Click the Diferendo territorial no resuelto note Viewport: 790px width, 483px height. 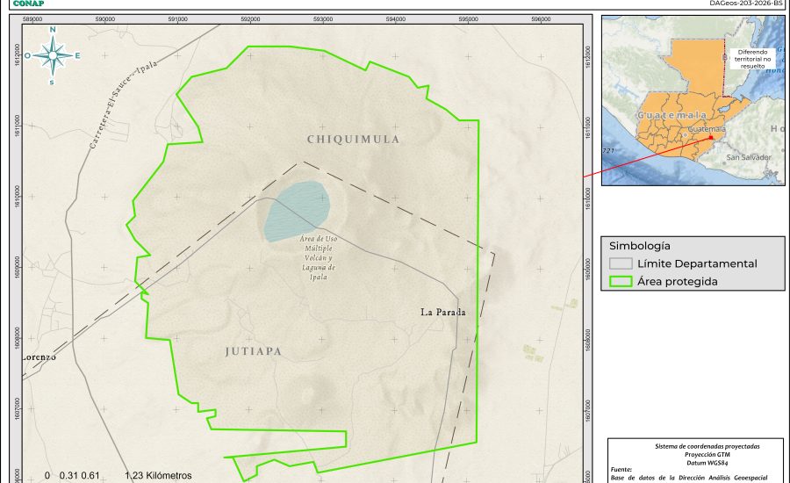[753, 58]
